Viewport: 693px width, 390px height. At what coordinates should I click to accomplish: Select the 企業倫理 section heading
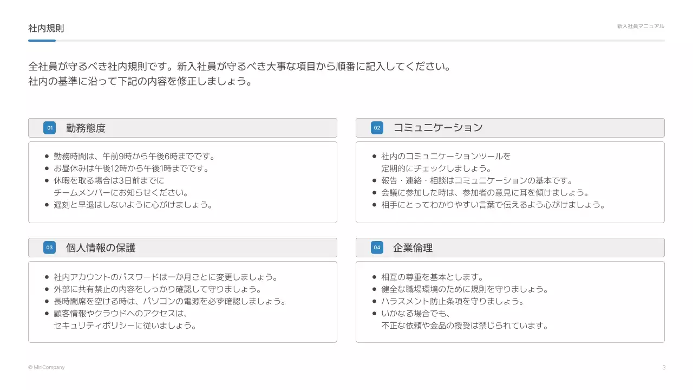click(413, 248)
